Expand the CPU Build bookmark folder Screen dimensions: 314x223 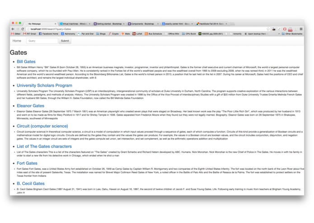point(189,34)
